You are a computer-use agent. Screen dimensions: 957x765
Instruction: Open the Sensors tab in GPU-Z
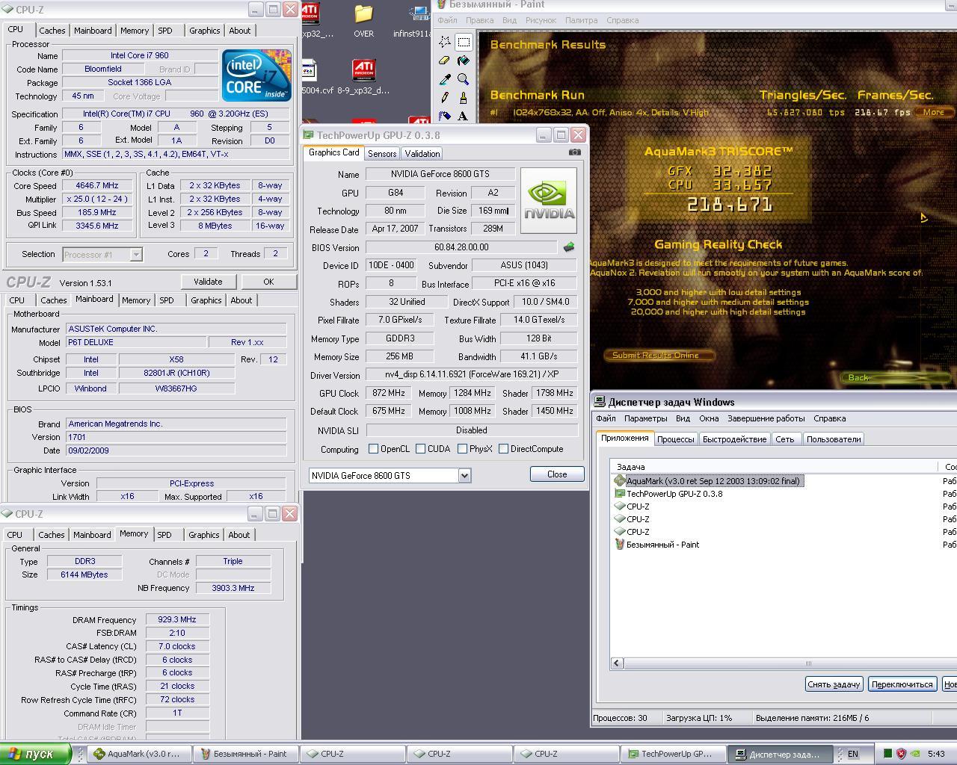coord(382,154)
